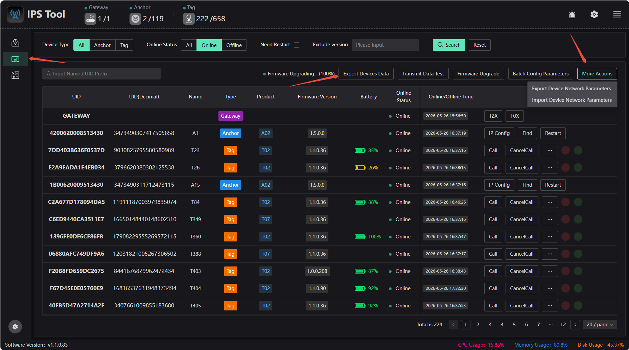629x350 pixels.
Task: Focus the Input Name / UID Prefix field
Action: click(101, 74)
